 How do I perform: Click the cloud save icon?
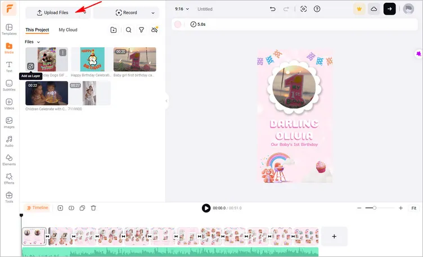[374, 9]
